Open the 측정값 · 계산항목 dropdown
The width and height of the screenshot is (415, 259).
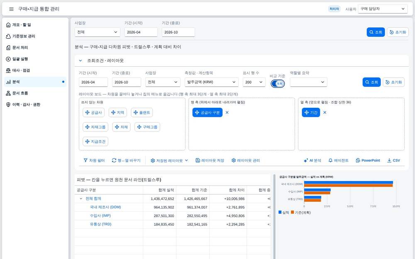click(212, 82)
